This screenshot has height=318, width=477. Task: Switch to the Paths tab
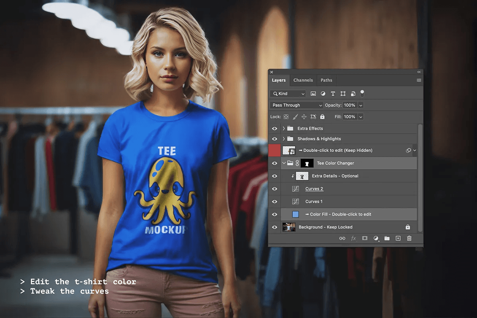pos(326,80)
